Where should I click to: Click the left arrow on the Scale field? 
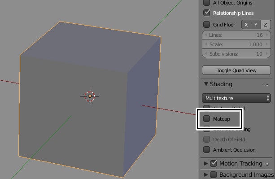(206, 44)
